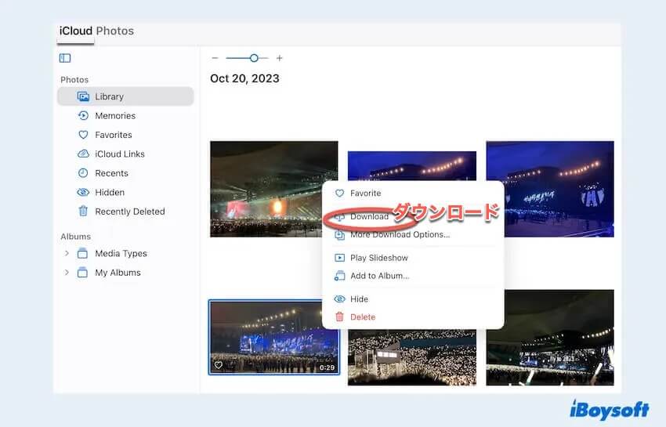This screenshot has height=427, width=666.
Task: Select the top-left concert photo thumbnail
Action: click(273, 189)
